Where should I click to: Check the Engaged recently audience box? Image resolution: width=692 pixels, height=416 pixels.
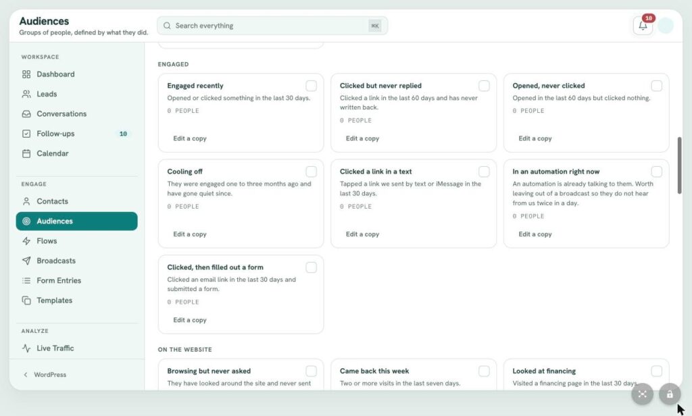(x=311, y=86)
